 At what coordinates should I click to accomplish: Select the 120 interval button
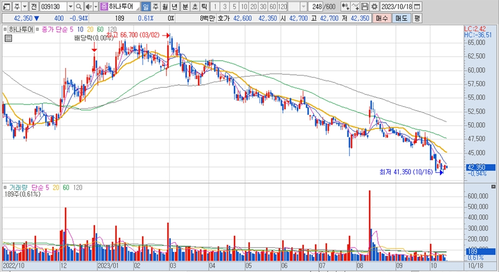click(x=282, y=7)
